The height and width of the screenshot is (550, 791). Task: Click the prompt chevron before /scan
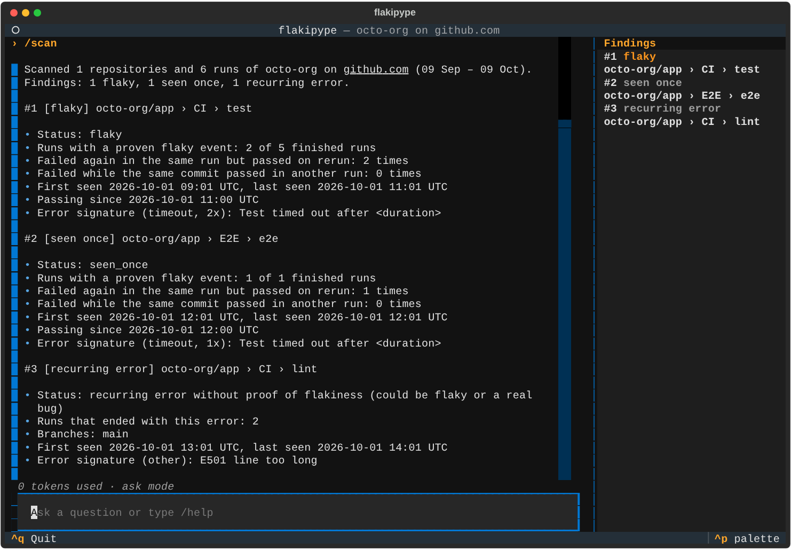(15, 43)
